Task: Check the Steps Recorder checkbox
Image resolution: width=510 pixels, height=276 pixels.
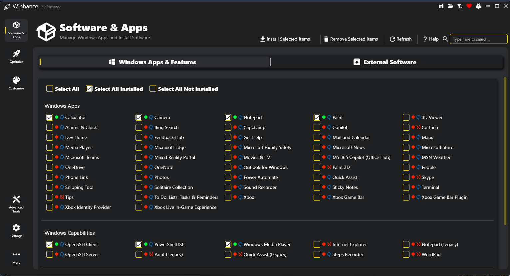Action: pyautogui.click(x=317, y=254)
